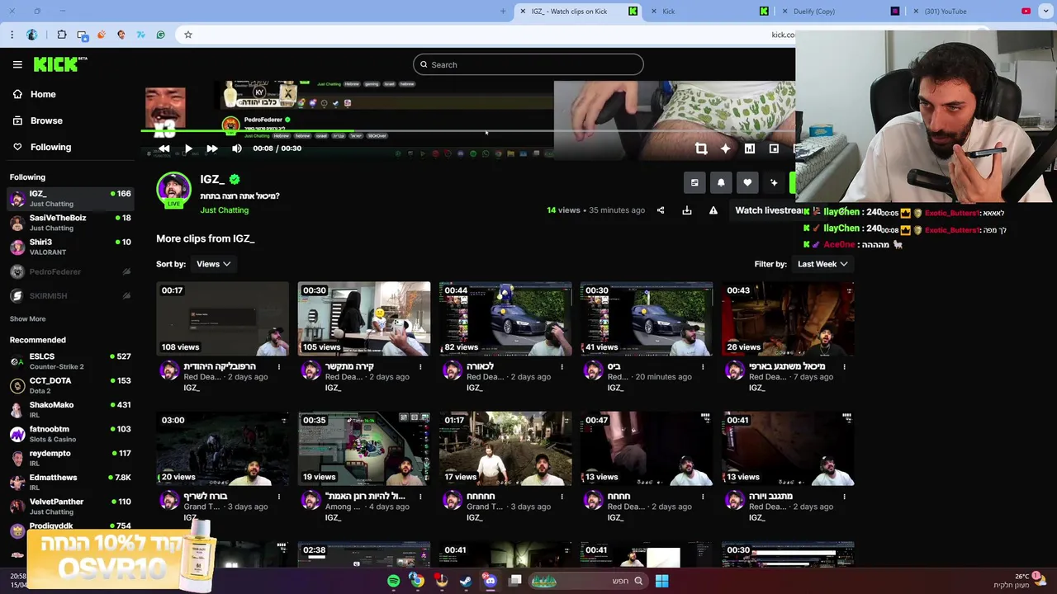Click the Search input field

(x=528, y=64)
